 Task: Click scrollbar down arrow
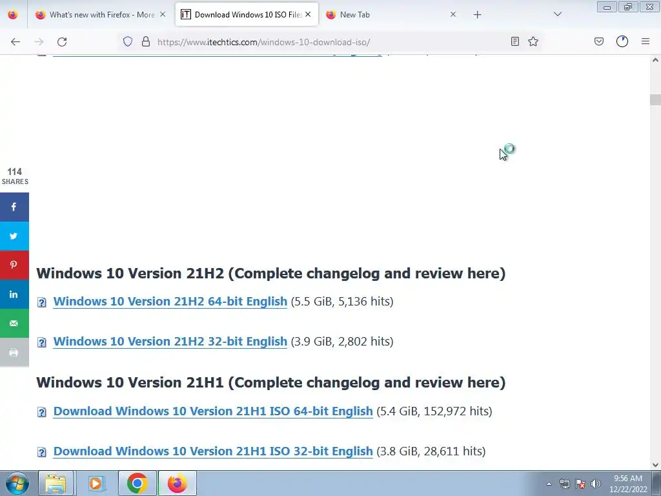pos(655,465)
